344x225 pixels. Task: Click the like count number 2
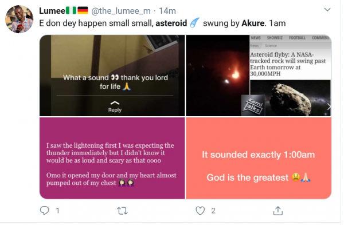(213, 211)
